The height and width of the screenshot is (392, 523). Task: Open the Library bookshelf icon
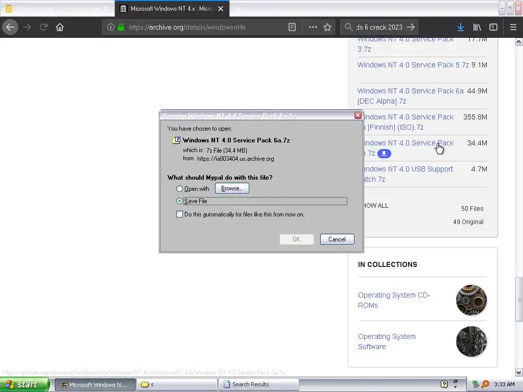(477, 27)
